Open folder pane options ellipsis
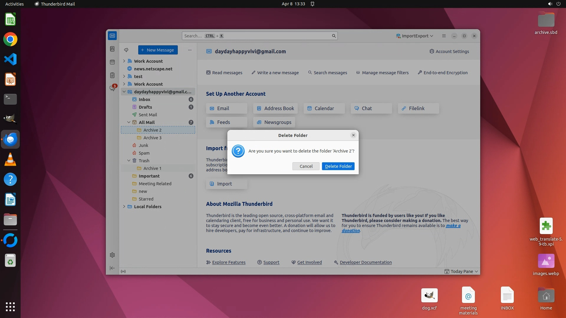566x318 pixels. pyautogui.click(x=190, y=50)
